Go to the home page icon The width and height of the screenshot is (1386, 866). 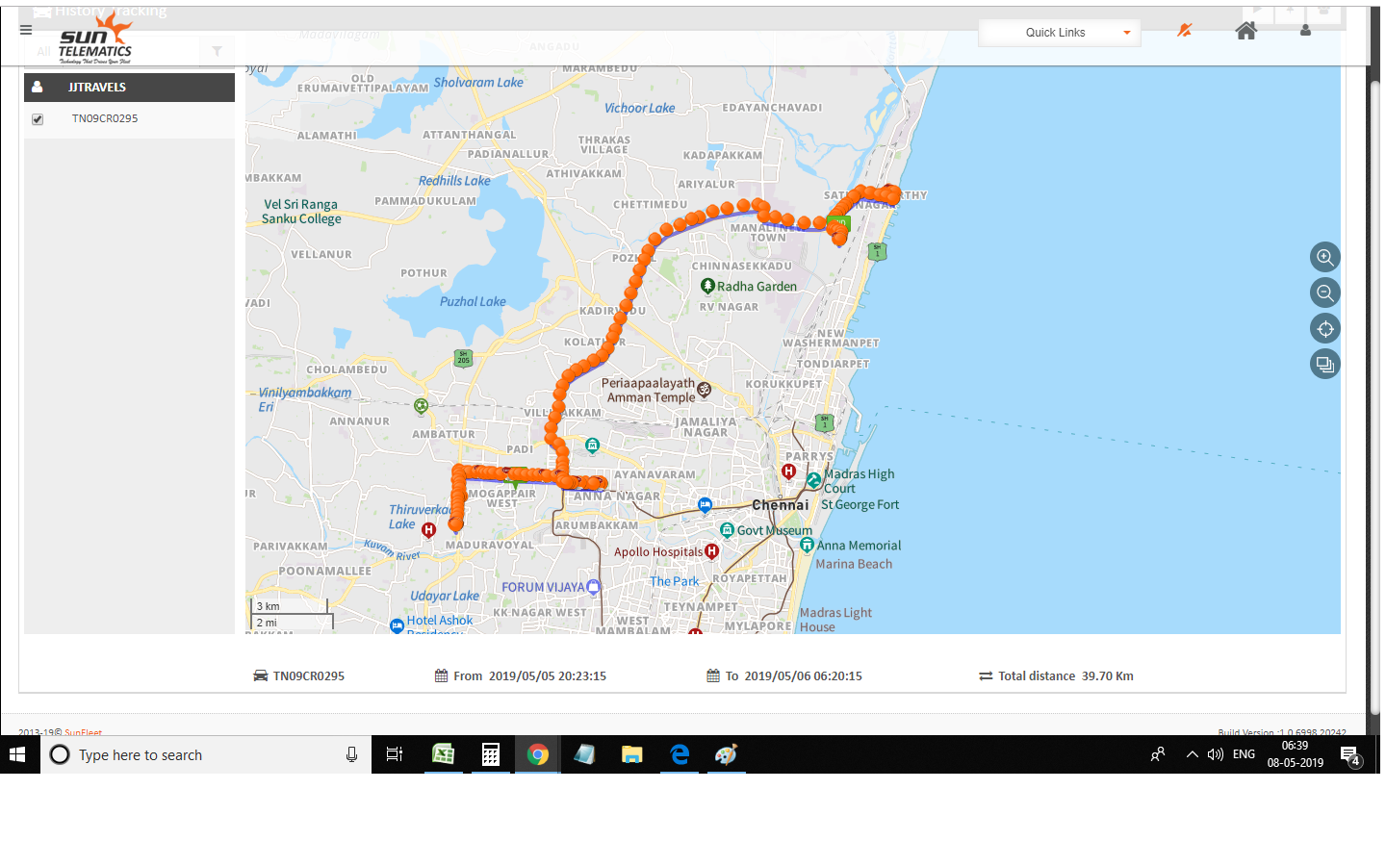1246,31
